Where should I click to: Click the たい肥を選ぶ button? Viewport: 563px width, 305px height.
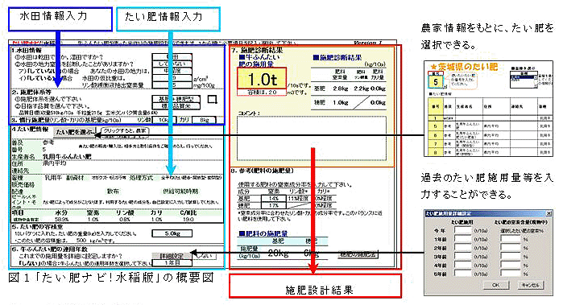[75, 132]
